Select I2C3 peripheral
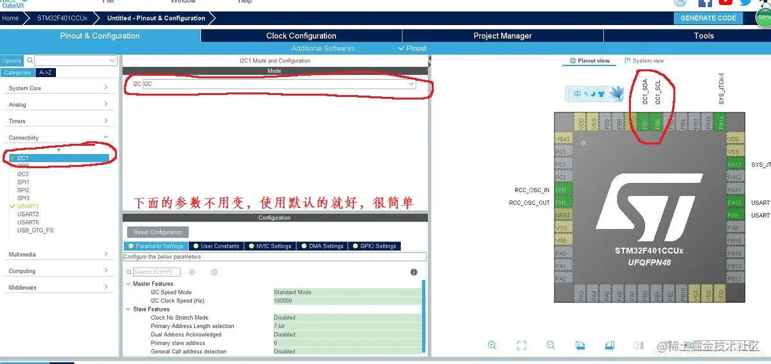Image resolution: width=771 pixels, height=364 pixels. (x=22, y=174)
